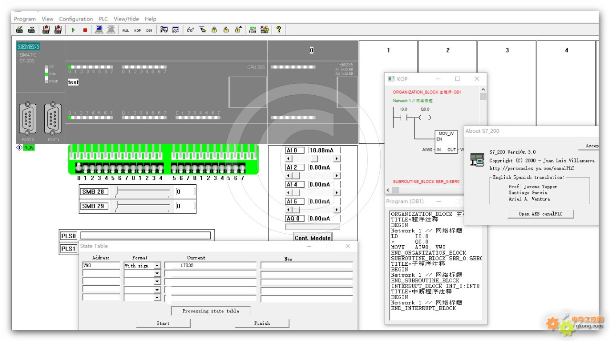Viewport: 610px width, 341px height.
Task: Toggle the raised input switch I0.0
Action: click(79, 167)
